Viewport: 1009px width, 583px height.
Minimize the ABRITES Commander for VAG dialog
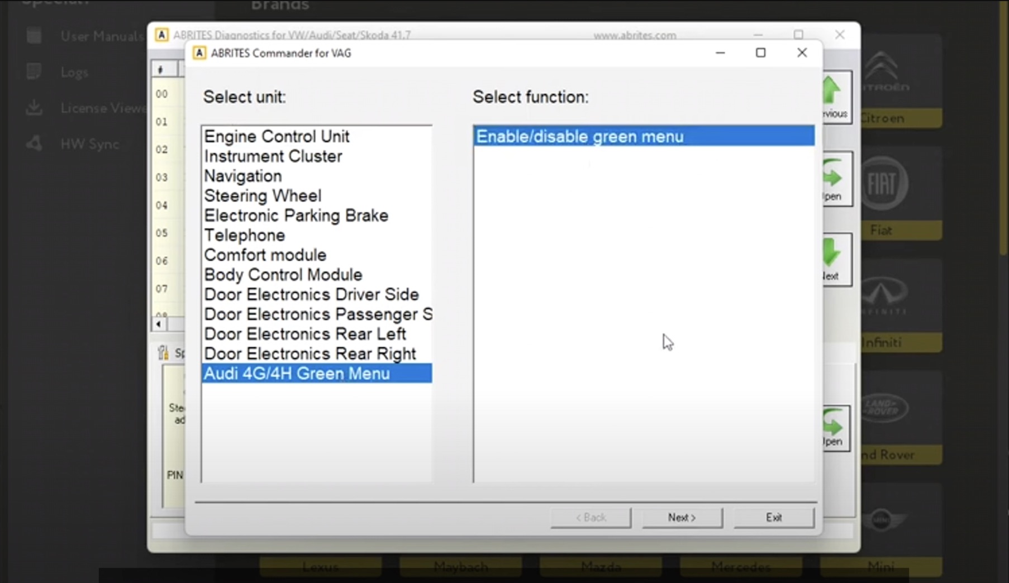[x=720, y=52]
